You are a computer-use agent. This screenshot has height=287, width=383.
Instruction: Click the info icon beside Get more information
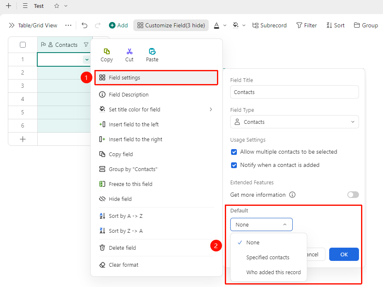292,195
